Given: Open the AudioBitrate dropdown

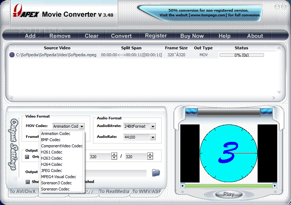Looking at the screenshot, I should coord(153,127).
